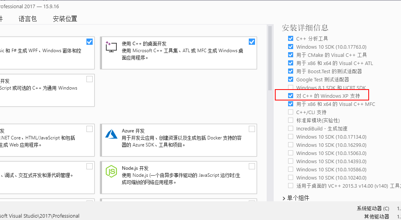Switch to the 语言包 tab
401x220 pixels.
coord(28,19)
